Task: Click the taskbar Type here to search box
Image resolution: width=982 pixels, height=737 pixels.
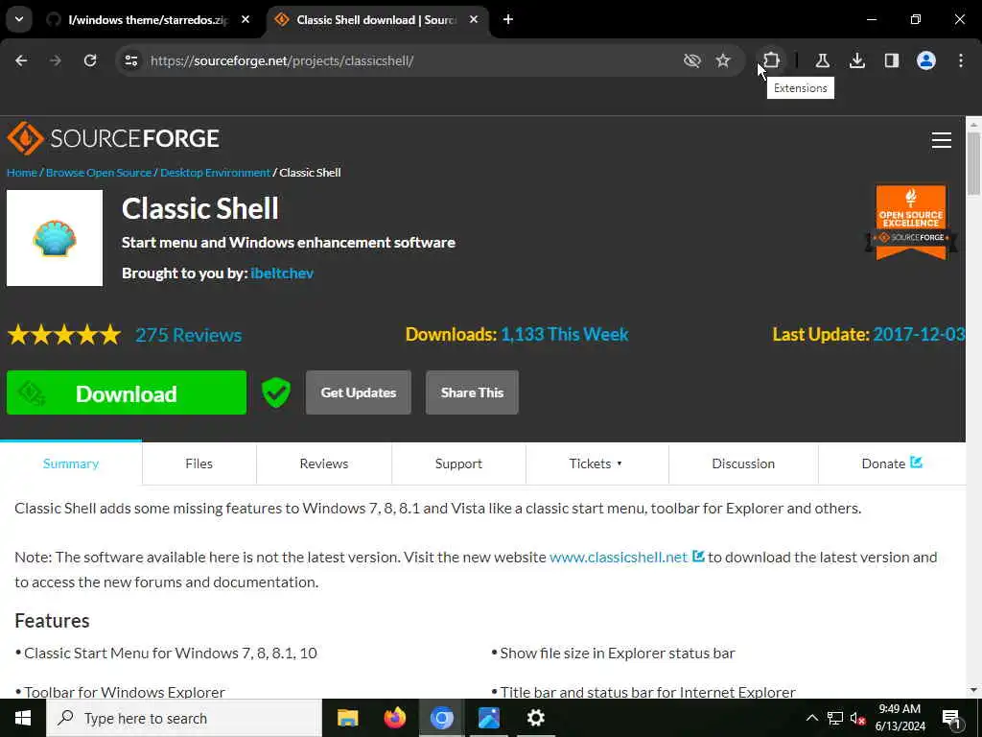Action: (x=184, y=718)
